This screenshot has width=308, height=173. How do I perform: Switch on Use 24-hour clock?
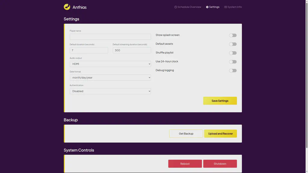tap(233, 62)
